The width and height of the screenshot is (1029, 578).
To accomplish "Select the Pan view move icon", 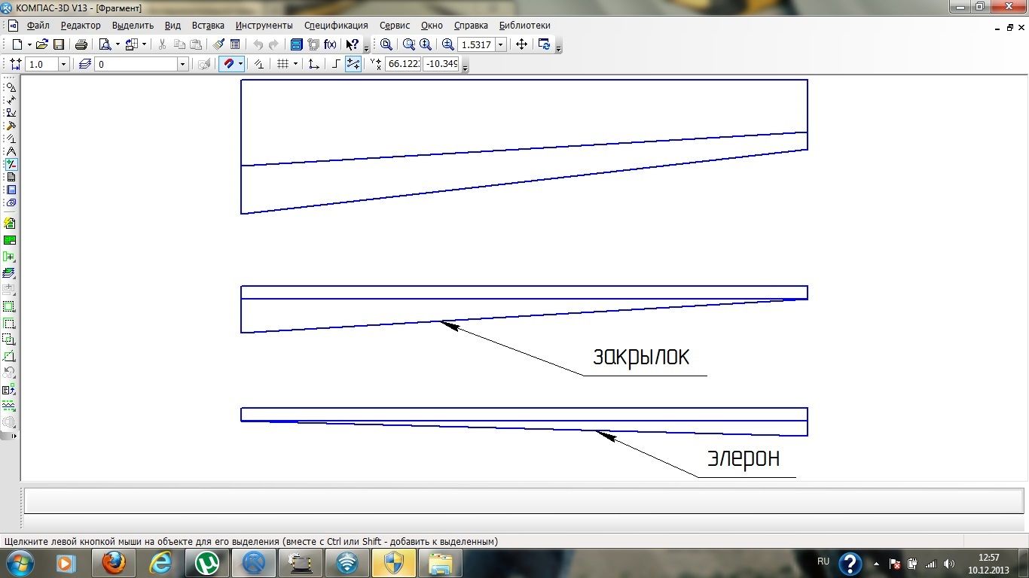I will (521, 44).
